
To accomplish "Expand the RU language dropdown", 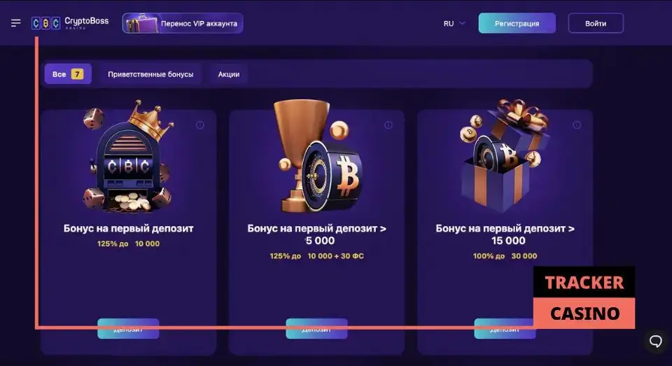I will [454, 24].
